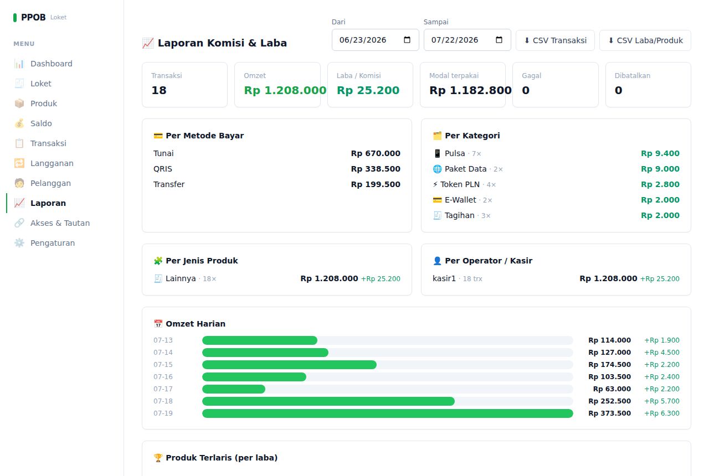Click the Token PLN commission Rp 2.800
Viewport: 709px width, 476px height.
[x=660, y=184]
